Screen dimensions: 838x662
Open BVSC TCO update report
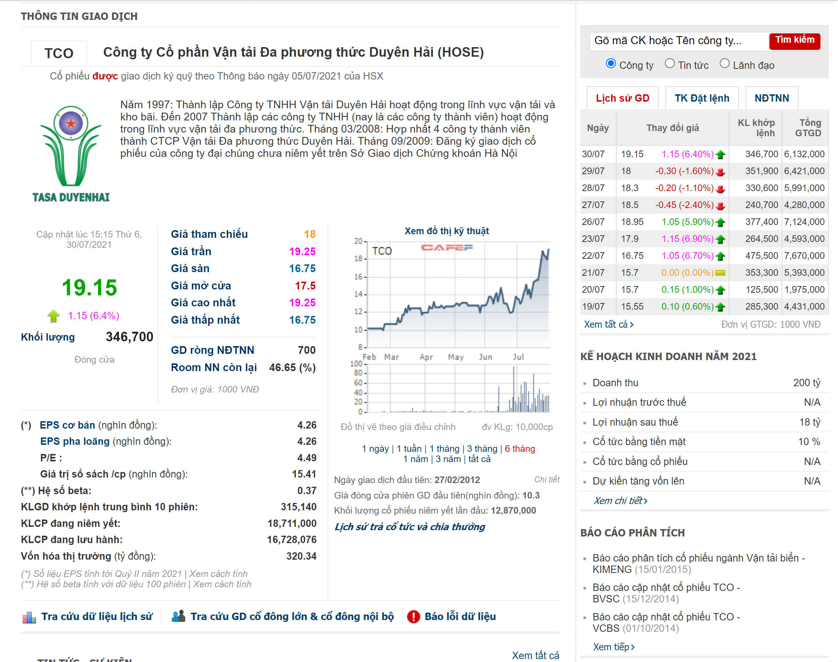666,594
